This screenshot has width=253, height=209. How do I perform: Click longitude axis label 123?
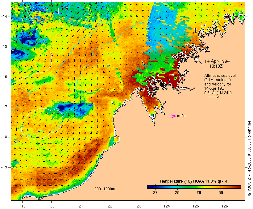pos(138,206)
